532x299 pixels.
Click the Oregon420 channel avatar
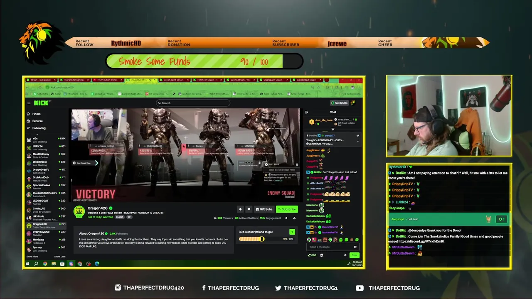pos(79,212)
